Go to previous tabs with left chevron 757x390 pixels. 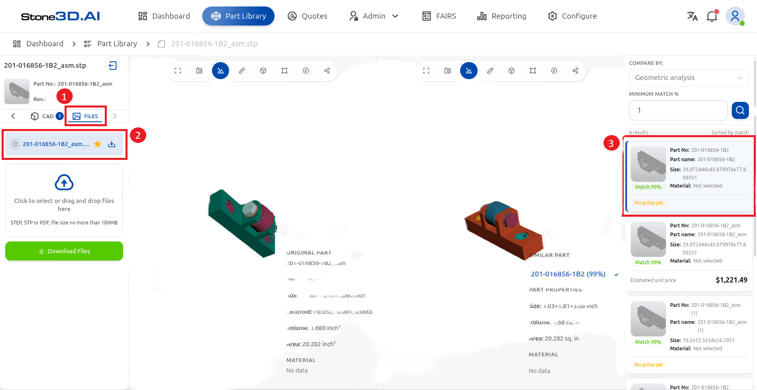tap(13, 116)
